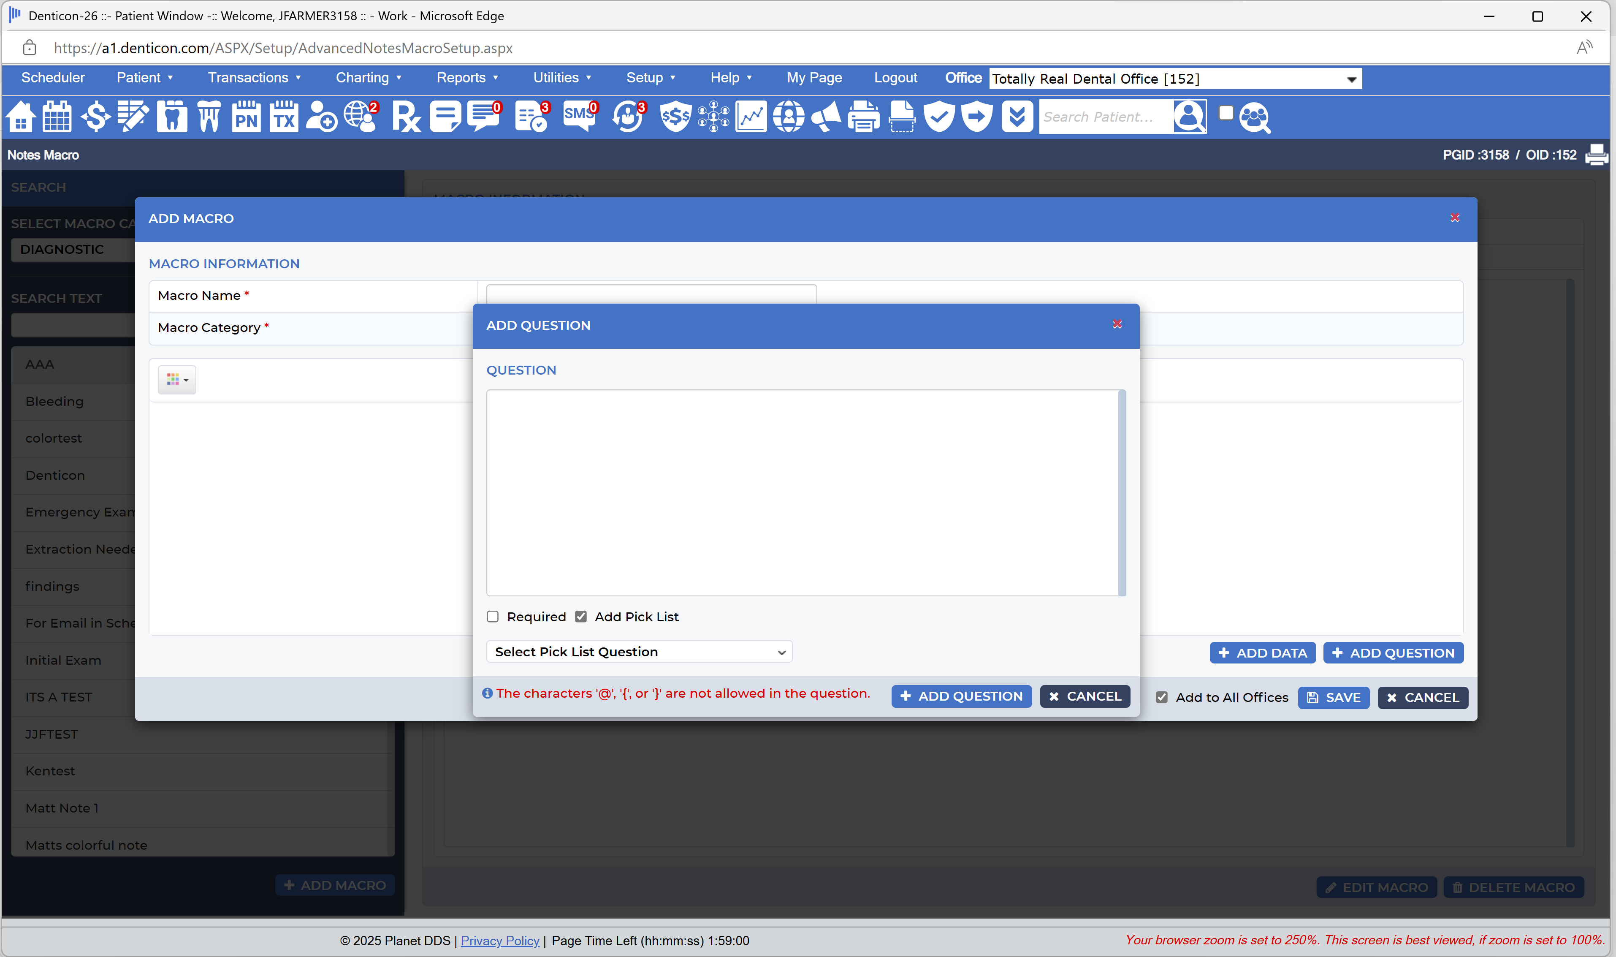Viewport: 1616px width, 957px height.
Task: Go to Scheduler menu item
Action: (53, 77)
